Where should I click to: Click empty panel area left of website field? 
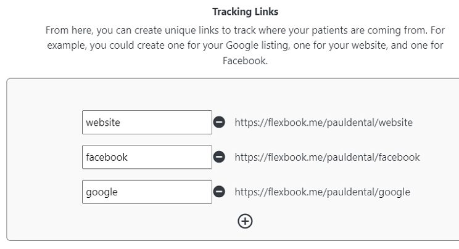[44, 122]
